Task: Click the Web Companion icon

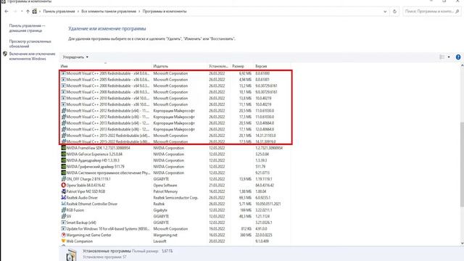Action: 63,241
